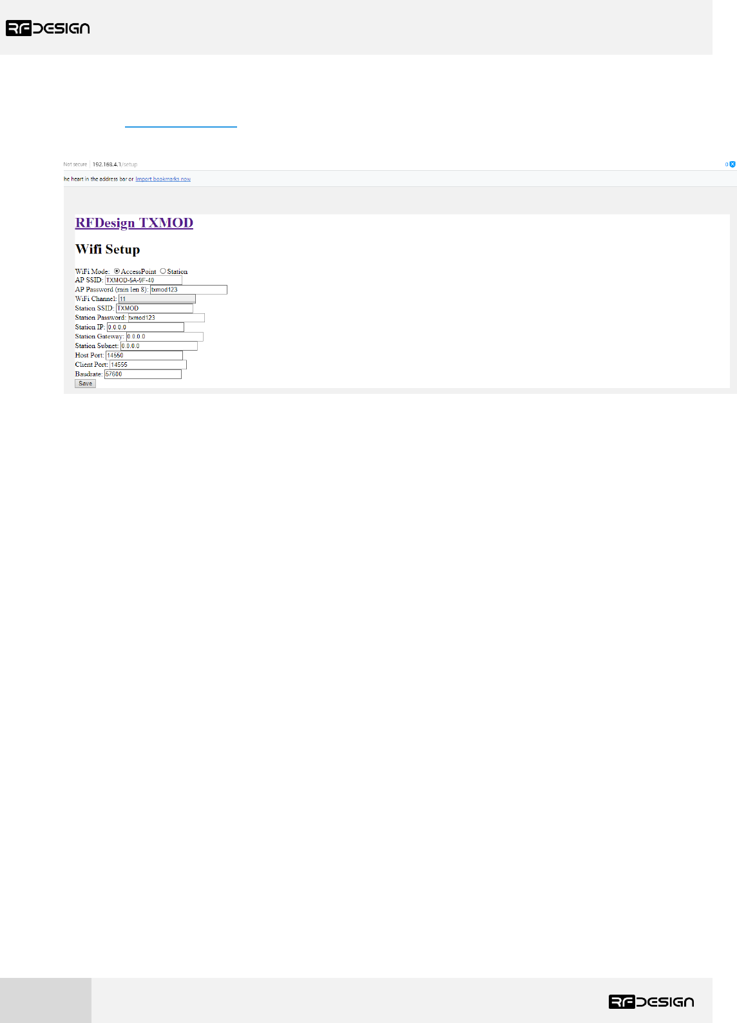Click the Not secure indicator in address bar

click(75, 164)
